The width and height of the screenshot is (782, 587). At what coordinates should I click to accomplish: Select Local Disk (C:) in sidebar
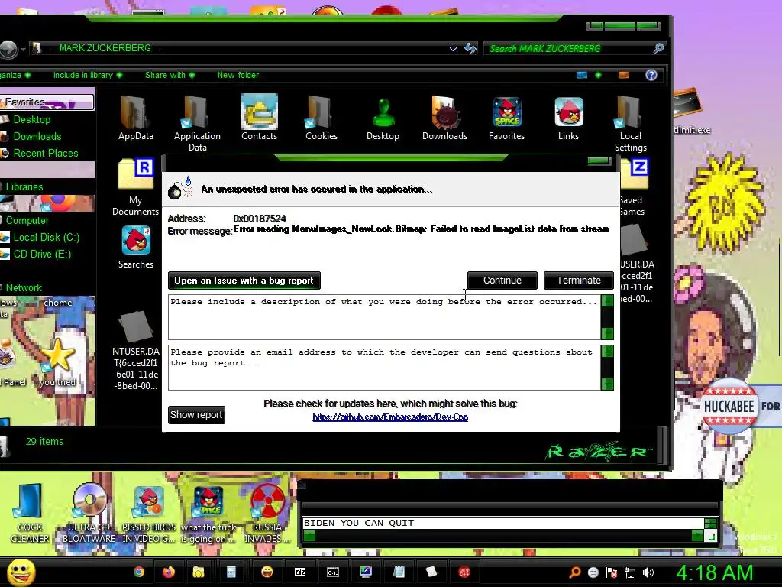(47, 237)
